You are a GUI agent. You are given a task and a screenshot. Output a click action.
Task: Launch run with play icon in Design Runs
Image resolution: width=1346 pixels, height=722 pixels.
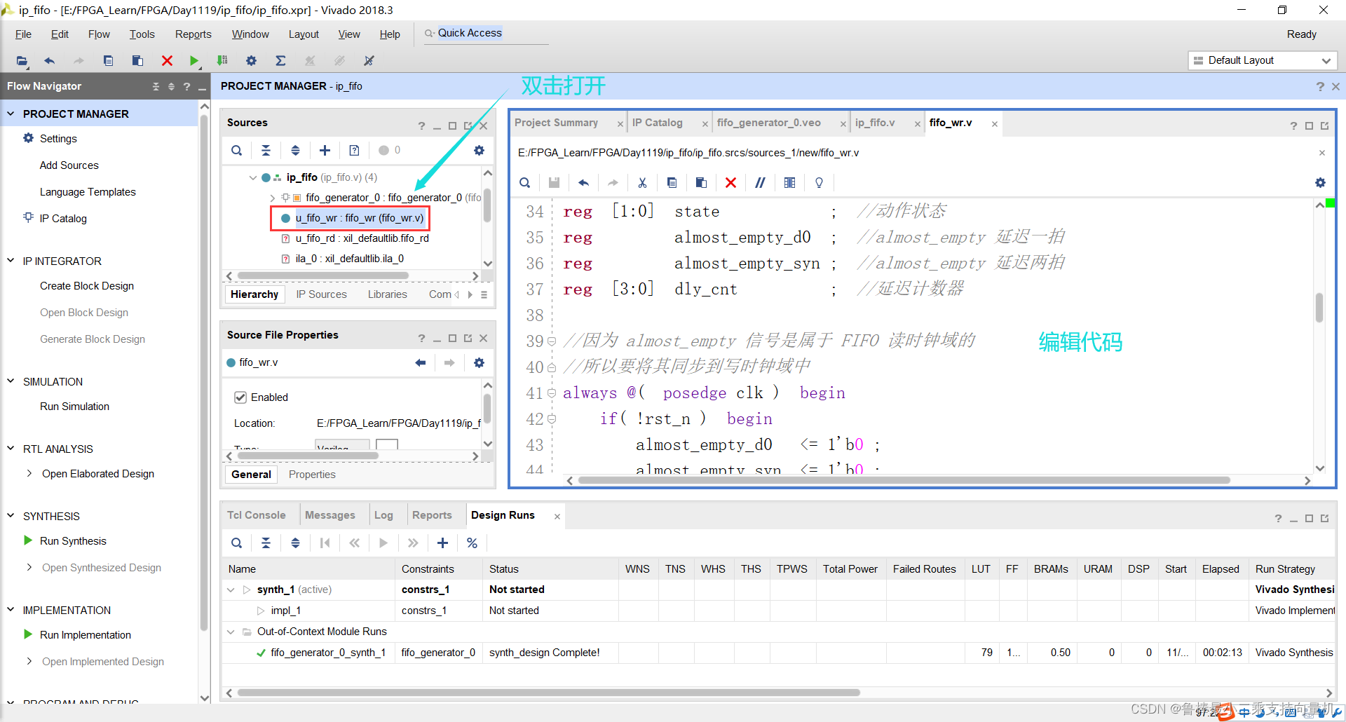[x=383, y=543]
